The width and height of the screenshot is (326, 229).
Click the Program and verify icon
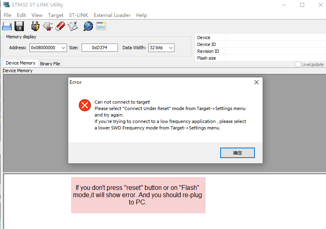coord(73,26)
